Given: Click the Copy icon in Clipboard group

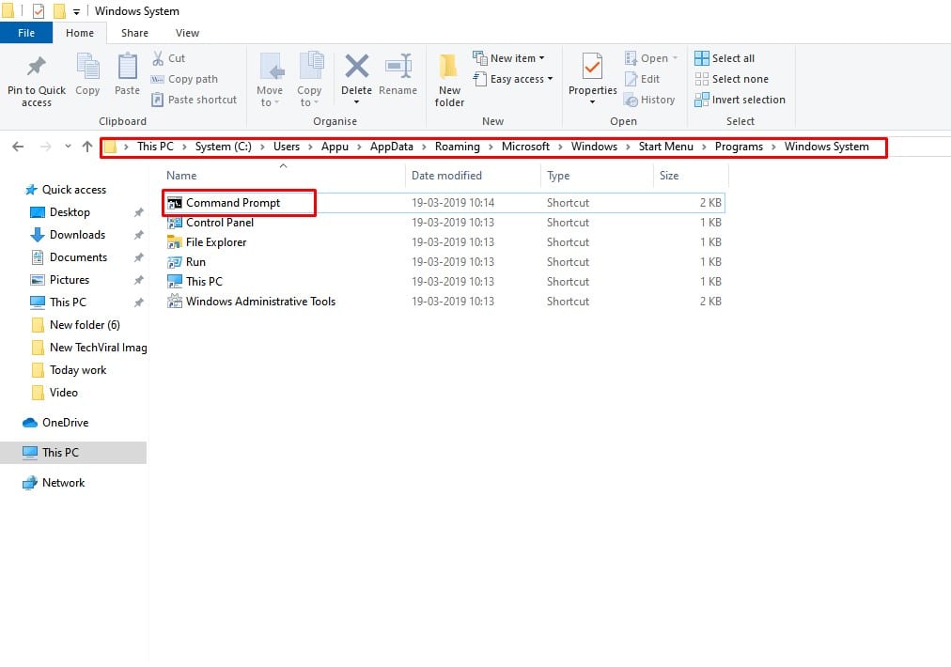Looking at the screenshot, I should (x=87, y=66).
